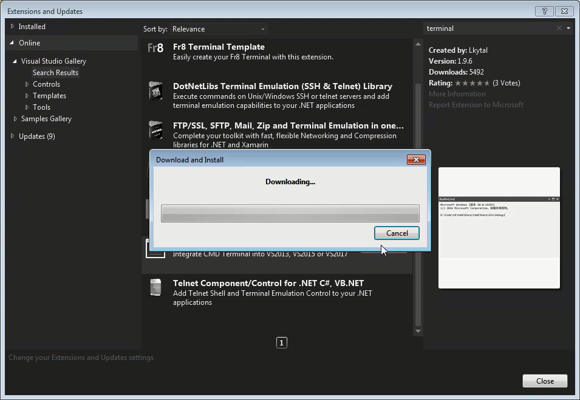Expand the Controls node
580x400 pixels.
[x=27, y=84]
